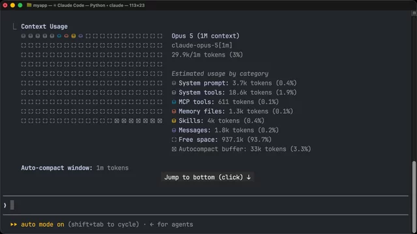Click the purple Messages legend icon
Viewport: 417px width, 234px height.
coord(174,130)
